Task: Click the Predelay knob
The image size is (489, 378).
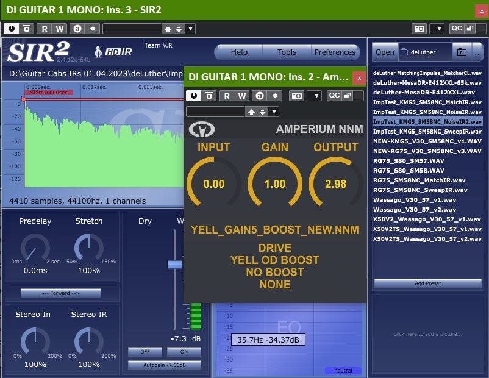Action: (35, 248)
